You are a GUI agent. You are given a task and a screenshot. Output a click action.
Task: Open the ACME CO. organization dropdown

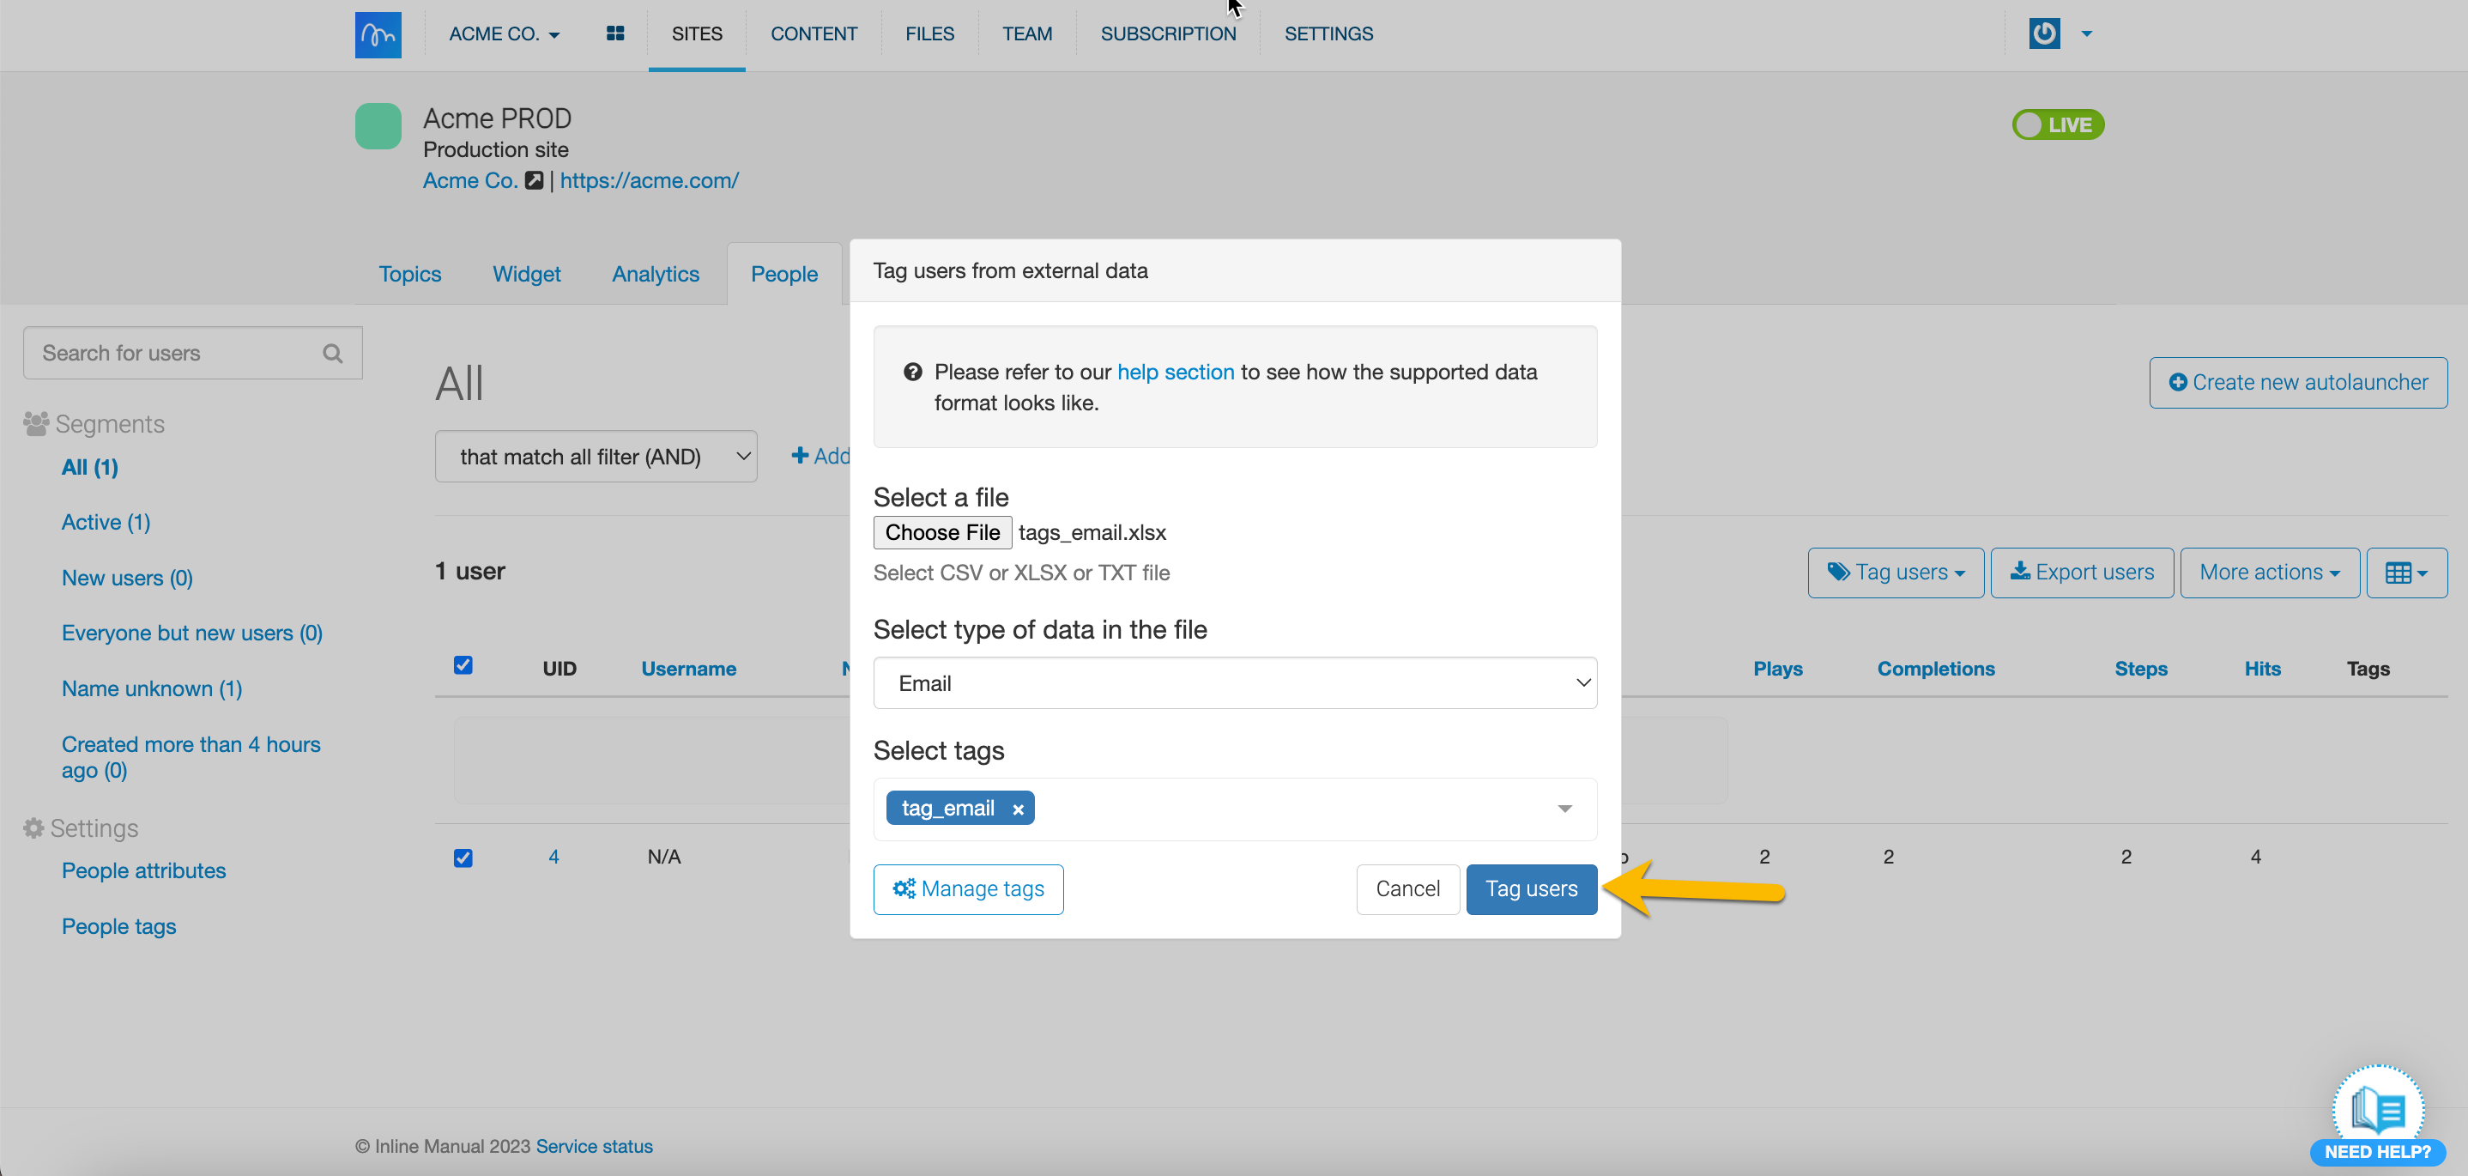pos(504,33)
